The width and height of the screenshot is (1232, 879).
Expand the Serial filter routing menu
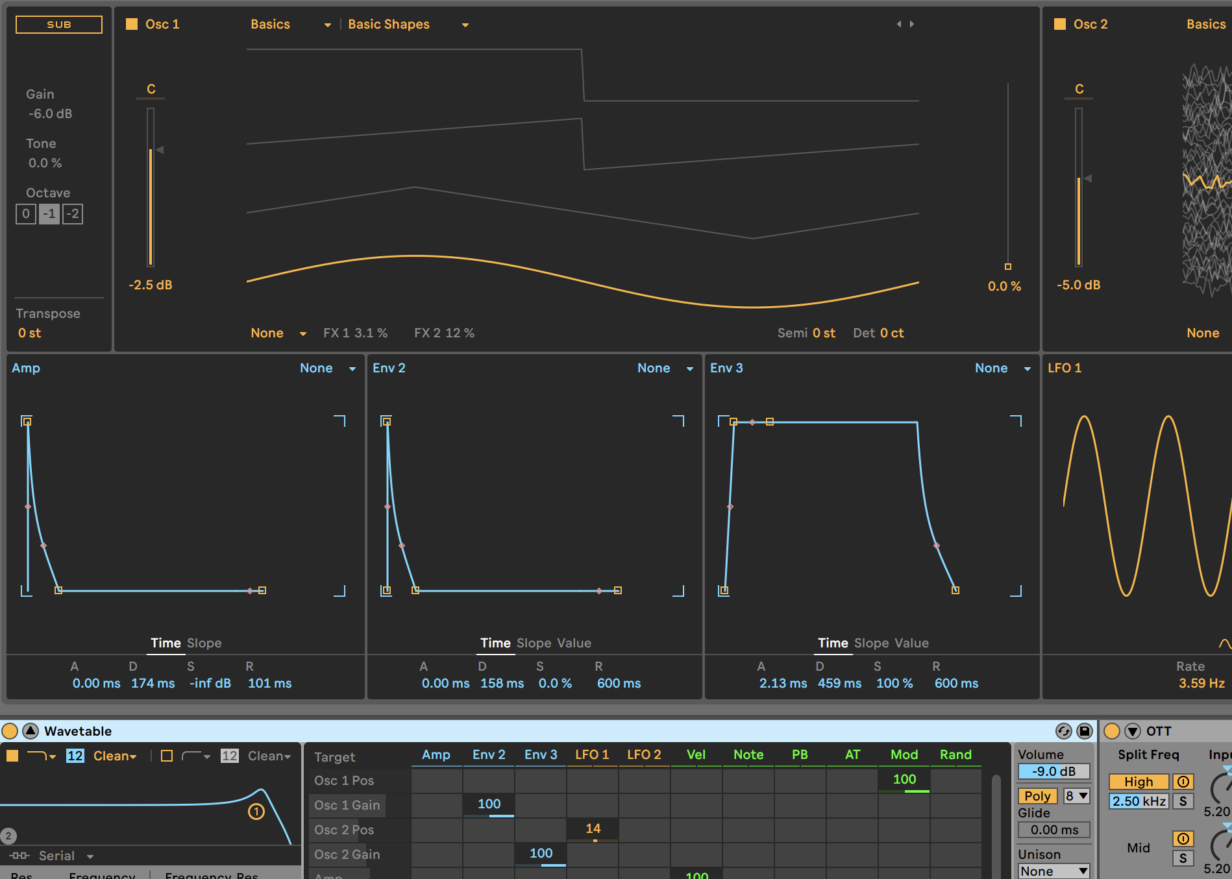[x=90, y=856]
